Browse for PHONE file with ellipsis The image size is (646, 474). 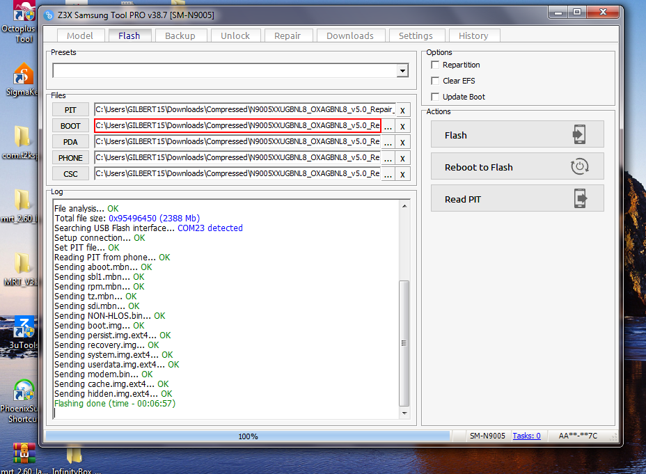pyautogui.click(x=388, y=159)
